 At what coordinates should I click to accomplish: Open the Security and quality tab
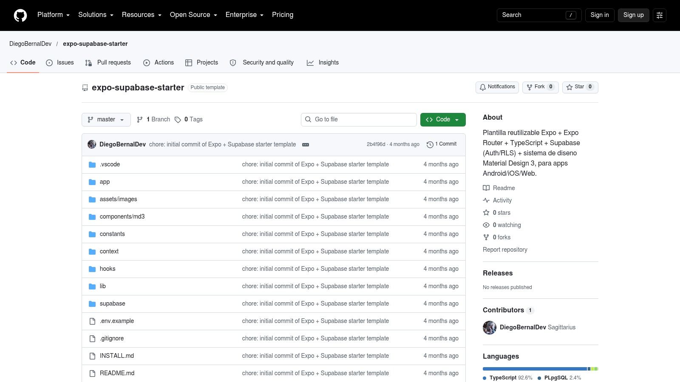(x=262, y=63)
